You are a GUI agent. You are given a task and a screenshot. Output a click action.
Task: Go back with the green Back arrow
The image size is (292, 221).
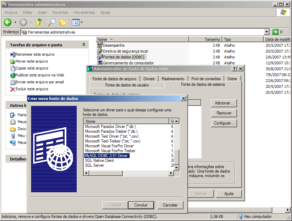pyautogui.click(x=8, y=22)
